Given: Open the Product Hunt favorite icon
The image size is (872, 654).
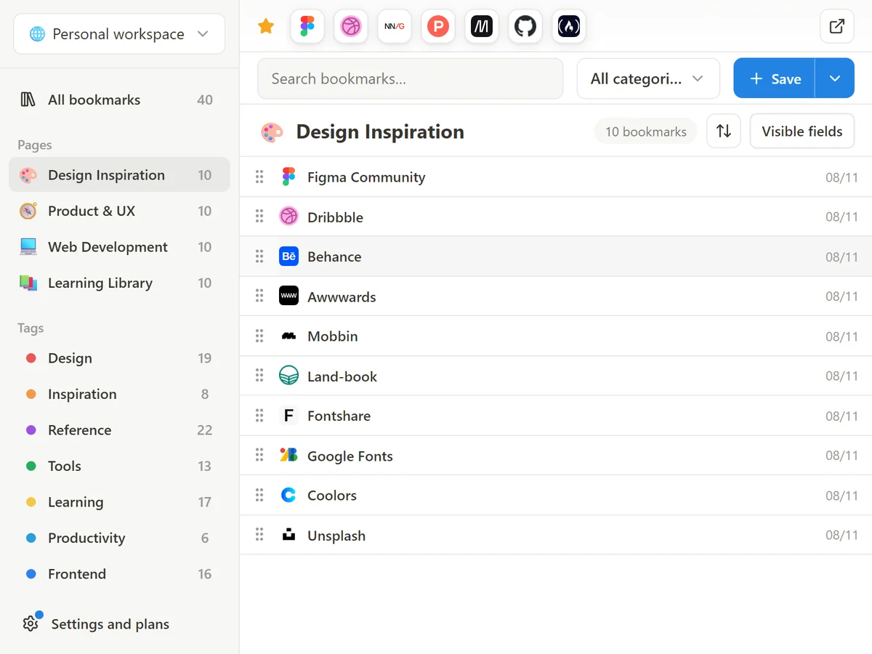Looking at the screenshot, I should click(x=438, y=27).
